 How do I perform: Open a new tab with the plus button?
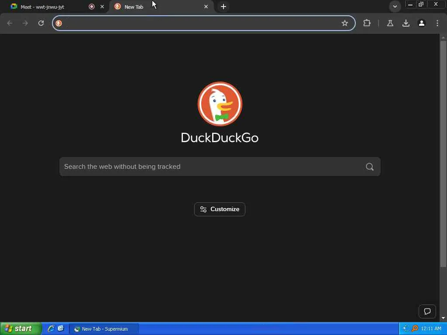[223, 7]
